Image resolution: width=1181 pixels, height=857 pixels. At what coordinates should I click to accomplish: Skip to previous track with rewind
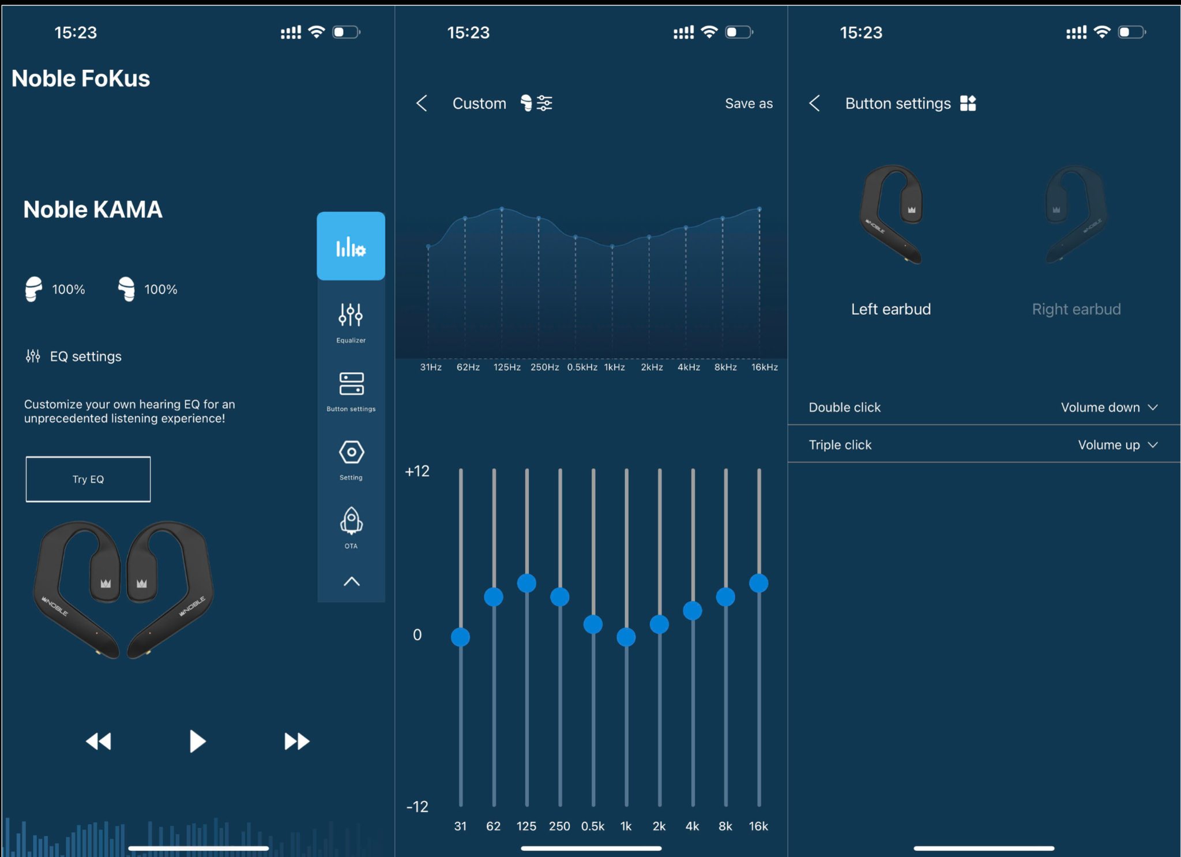99,741
